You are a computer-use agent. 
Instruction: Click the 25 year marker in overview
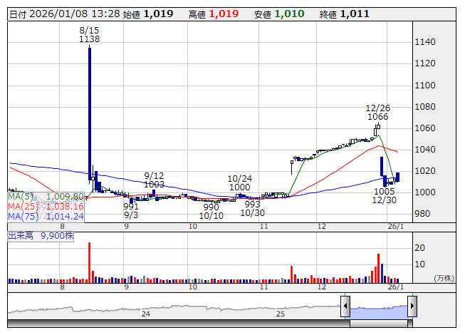tap(281, 314)
